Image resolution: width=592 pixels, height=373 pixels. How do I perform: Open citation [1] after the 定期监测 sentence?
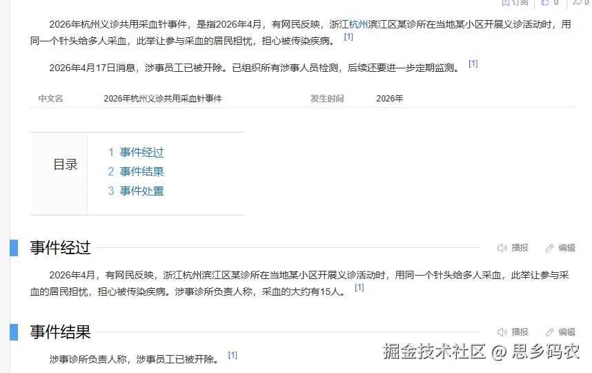point(473,64)
